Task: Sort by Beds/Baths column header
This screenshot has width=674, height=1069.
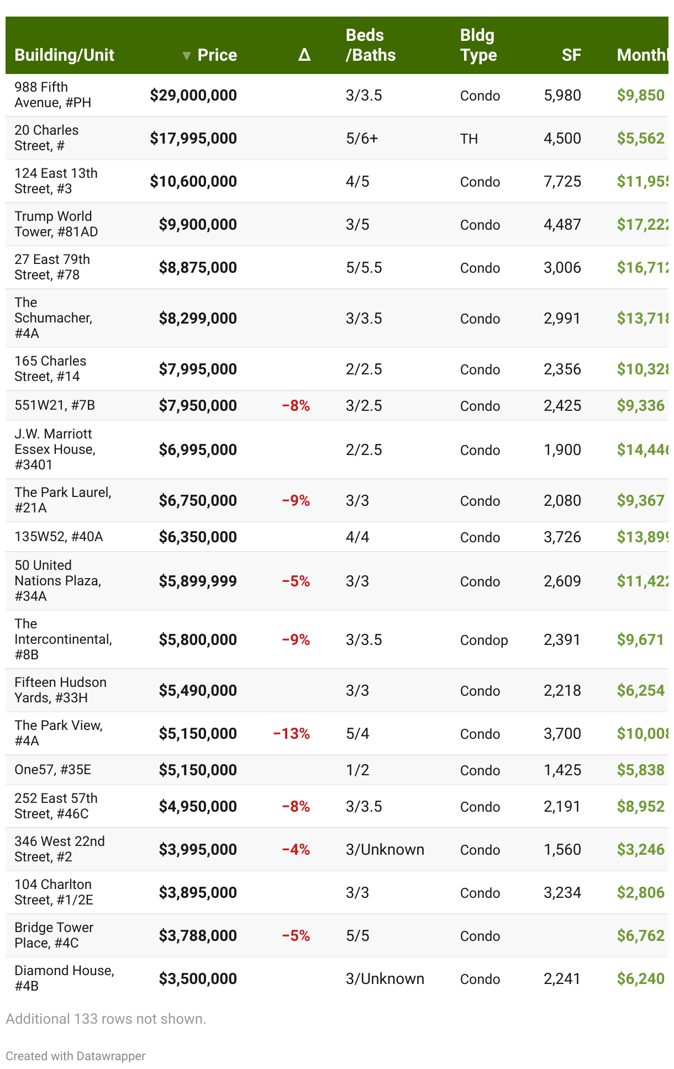Action: pyautogui.click(x=370, y=45)
